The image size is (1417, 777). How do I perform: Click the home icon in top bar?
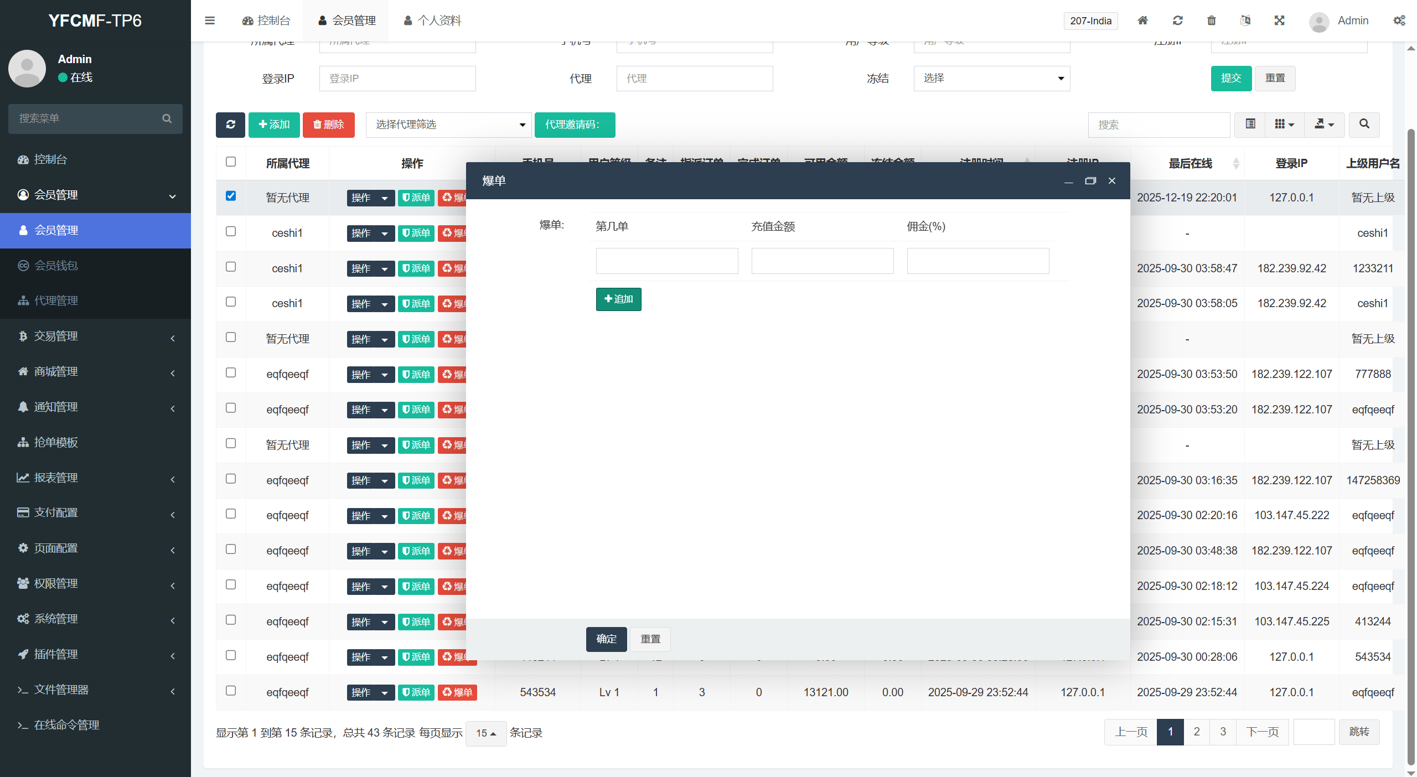click(x=1142, y=20)
